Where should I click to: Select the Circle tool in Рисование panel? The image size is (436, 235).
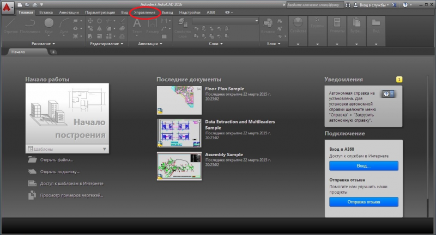[49, 23]
